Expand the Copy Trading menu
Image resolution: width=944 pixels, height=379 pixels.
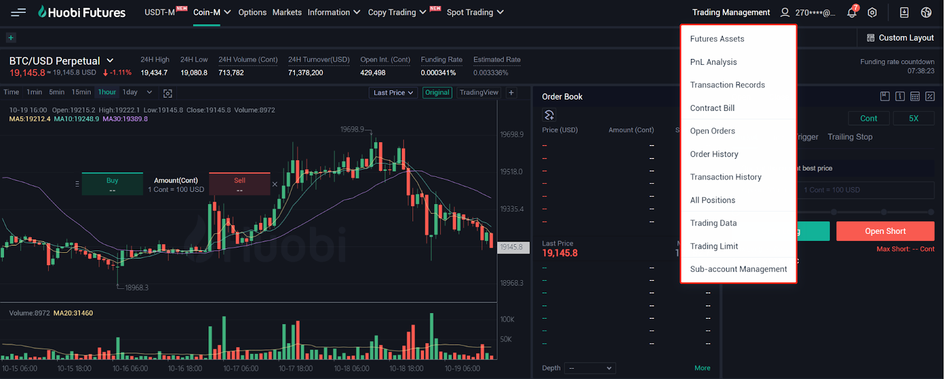tap(422, 12)
